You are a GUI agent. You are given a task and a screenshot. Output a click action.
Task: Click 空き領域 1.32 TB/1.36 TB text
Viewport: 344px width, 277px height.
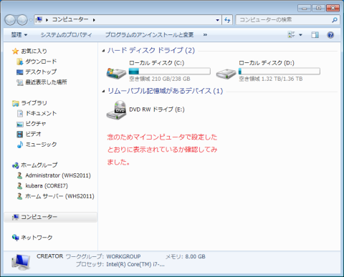point(271,79)
